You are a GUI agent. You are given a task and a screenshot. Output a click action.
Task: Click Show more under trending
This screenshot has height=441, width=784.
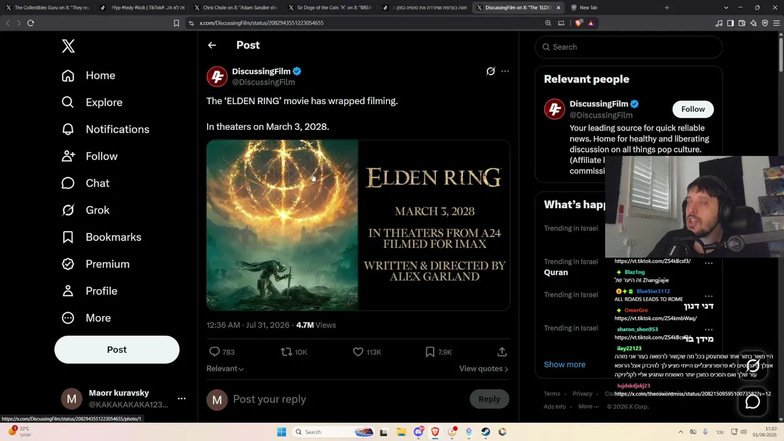pyautogui.click(x=565, y=364)
